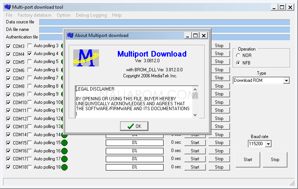
Task: Click Start button in COM16 row
Action: coord(195,151)
